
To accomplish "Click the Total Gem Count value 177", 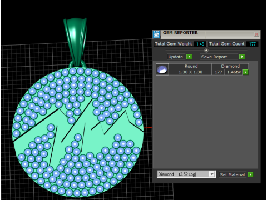I will (x=252, y=44).
